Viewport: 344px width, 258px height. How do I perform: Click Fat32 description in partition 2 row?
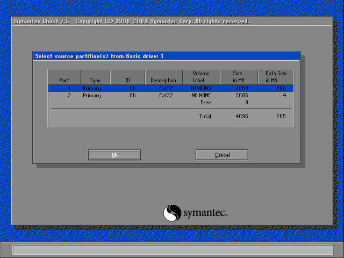tap(166, 96)
